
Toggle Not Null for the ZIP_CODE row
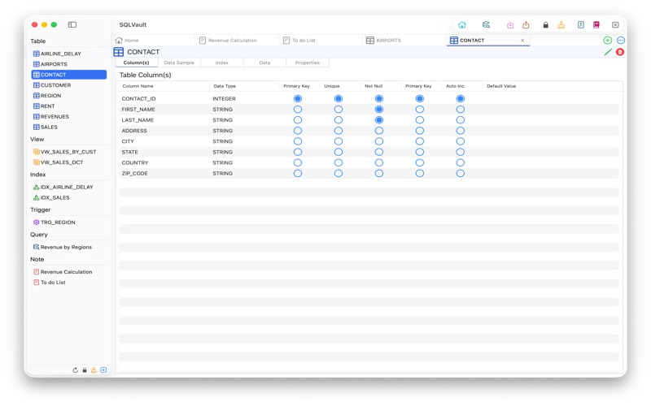tap(378, 173)
